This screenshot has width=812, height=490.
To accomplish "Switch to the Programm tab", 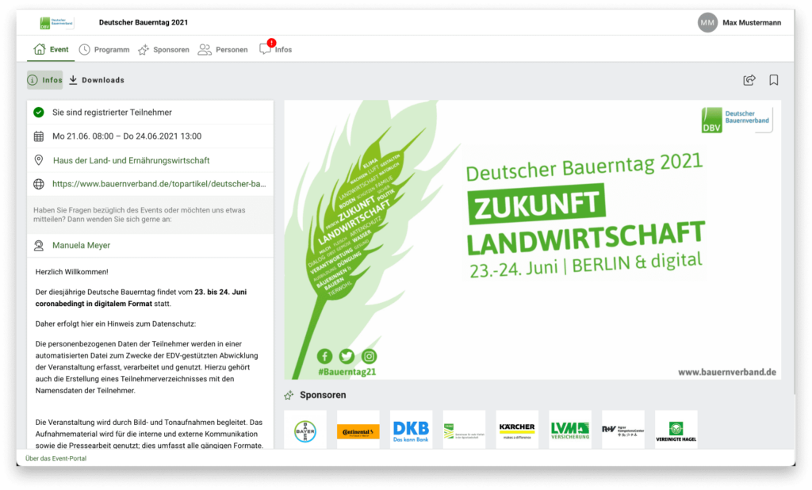I will click(104, 49).
